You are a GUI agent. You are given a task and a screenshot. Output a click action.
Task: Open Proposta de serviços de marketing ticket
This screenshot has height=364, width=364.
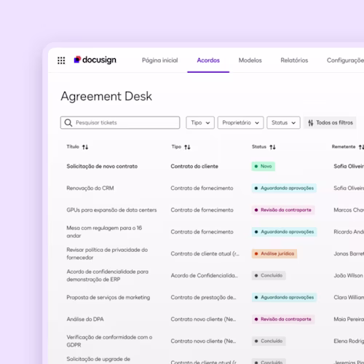[x=108, y=298]
